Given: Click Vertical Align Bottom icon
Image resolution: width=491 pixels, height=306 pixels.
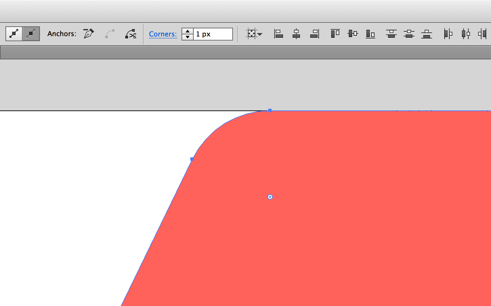Looking at the screenshot, I should (370, 34).
